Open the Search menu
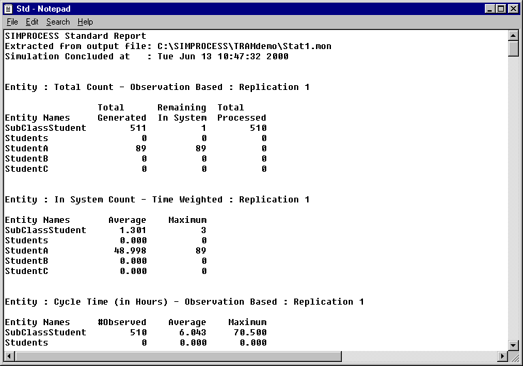The width and height of the screenshot is (523, 366). tap(58, 22)
